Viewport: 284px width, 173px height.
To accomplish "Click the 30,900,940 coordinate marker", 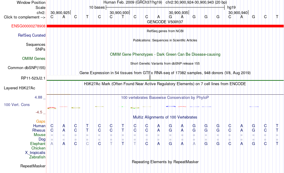I will tap(238, 13).
